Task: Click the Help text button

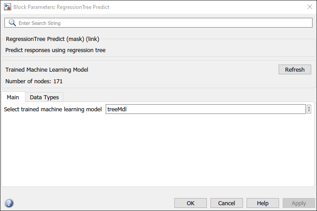Action: [263, 203]
